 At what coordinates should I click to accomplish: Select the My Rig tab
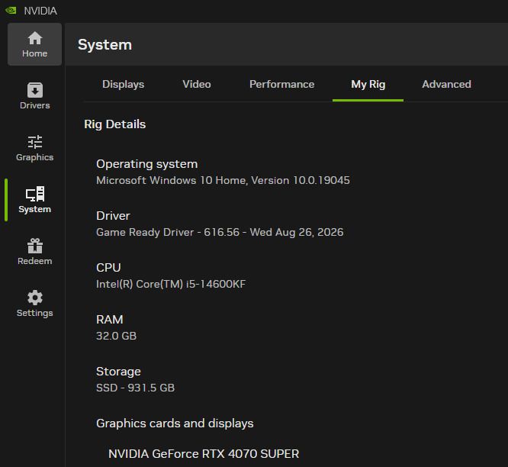coord(368,84)
